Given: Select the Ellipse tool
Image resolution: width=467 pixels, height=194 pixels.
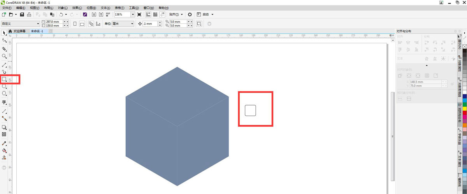Looking at the screenshot, I should (x=4, y=86).
